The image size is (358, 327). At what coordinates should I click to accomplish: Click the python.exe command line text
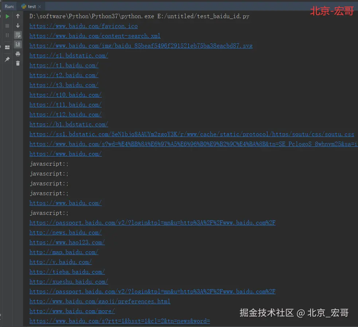(139, 16)
